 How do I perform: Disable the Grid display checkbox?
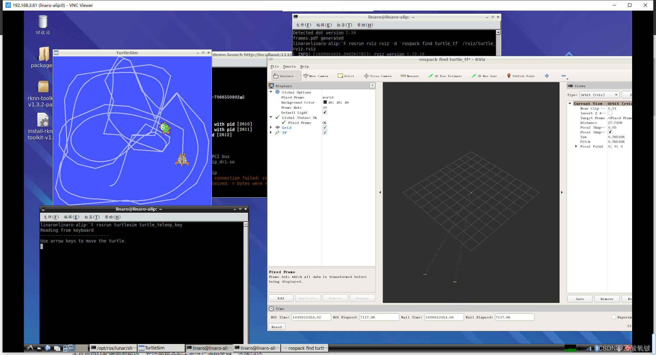pos(325,127)
